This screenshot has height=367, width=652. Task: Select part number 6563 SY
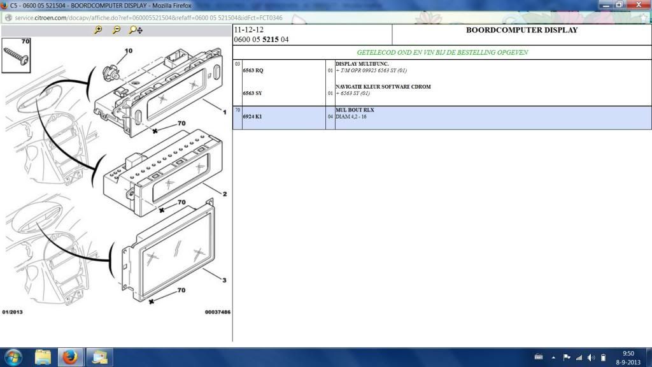coord(252,93)
